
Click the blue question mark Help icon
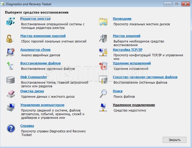10,128
